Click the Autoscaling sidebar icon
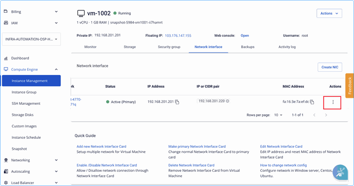 tap(6, 171)
